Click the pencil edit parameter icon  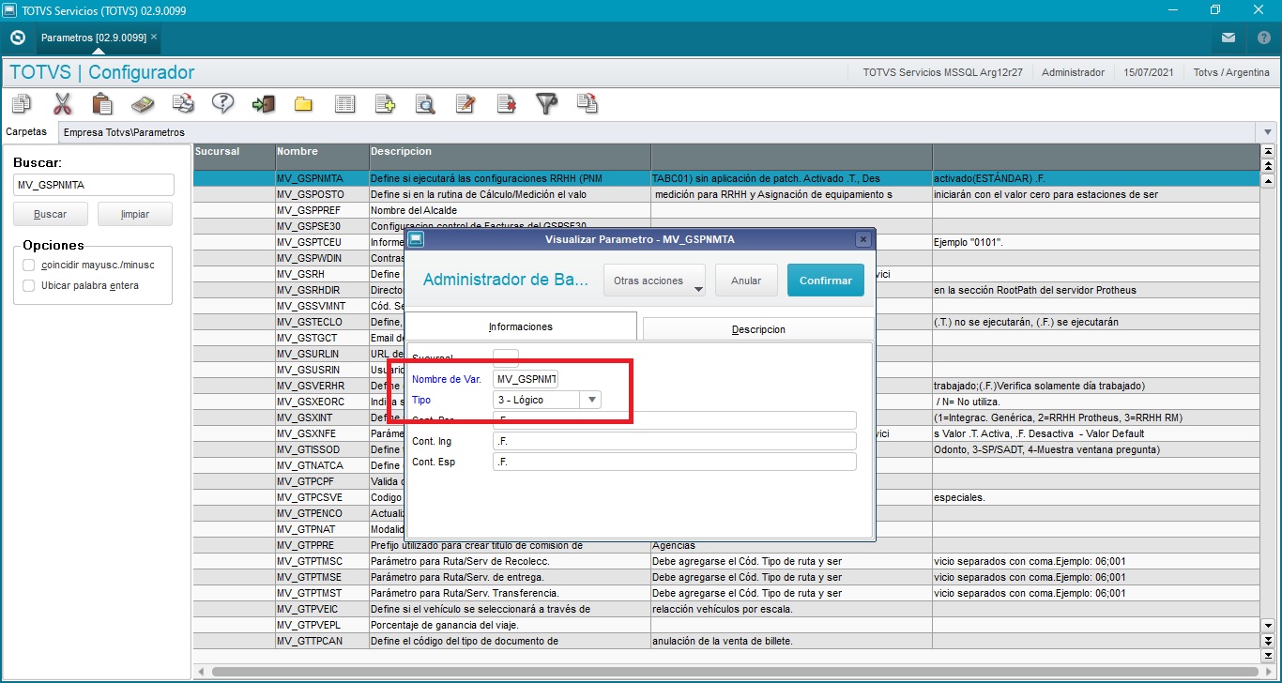[465, 103]
